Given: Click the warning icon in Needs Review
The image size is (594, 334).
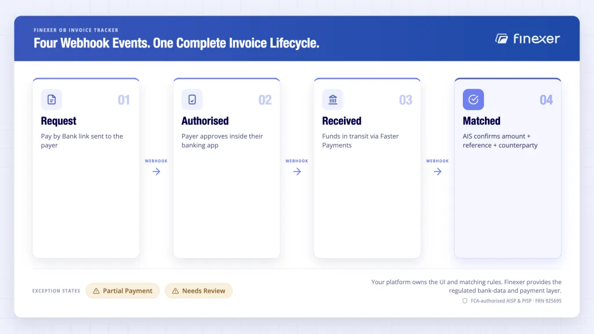Looking at the screenshot, I should 175,291.
